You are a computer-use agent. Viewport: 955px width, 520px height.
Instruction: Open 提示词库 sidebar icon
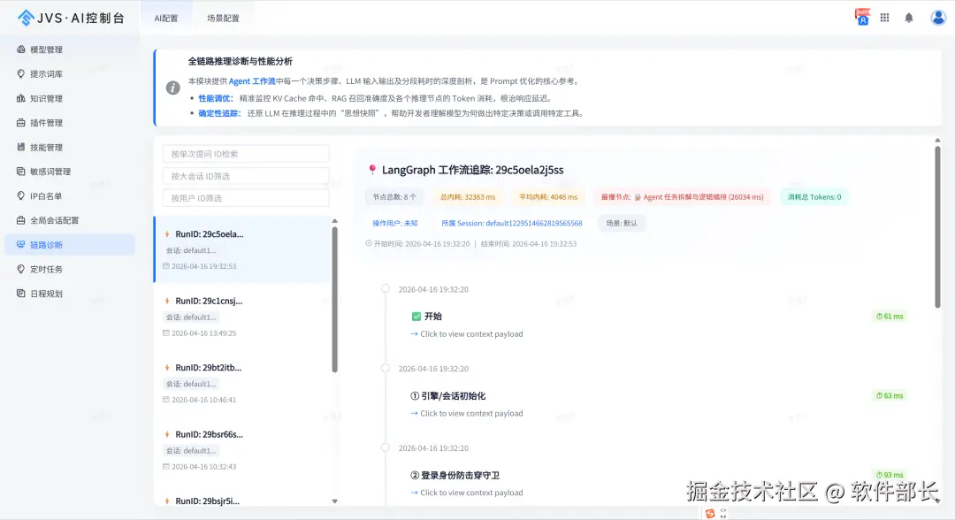(x=20, y=73)
